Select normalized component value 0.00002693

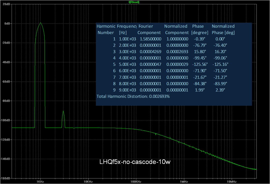177,52
